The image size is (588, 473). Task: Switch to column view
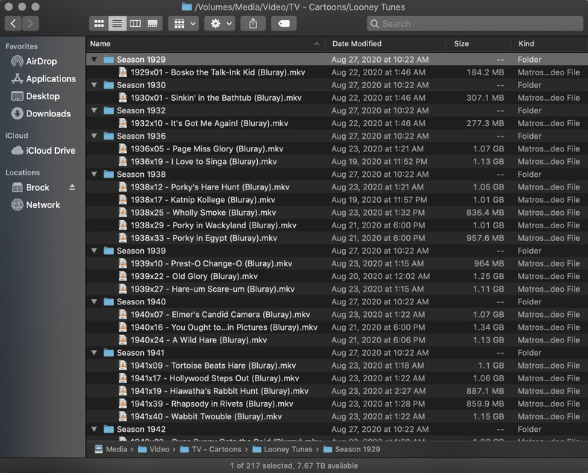coord(135,24)
